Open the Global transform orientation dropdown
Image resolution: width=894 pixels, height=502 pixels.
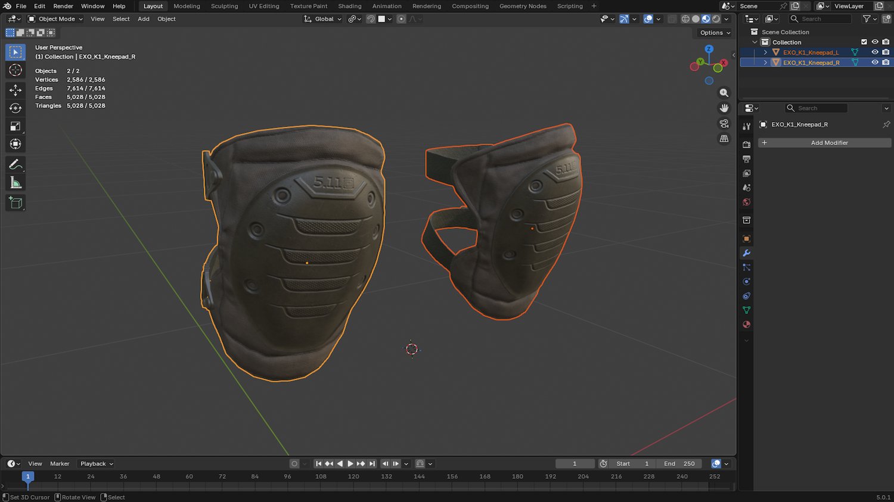[x=323, y=19]
